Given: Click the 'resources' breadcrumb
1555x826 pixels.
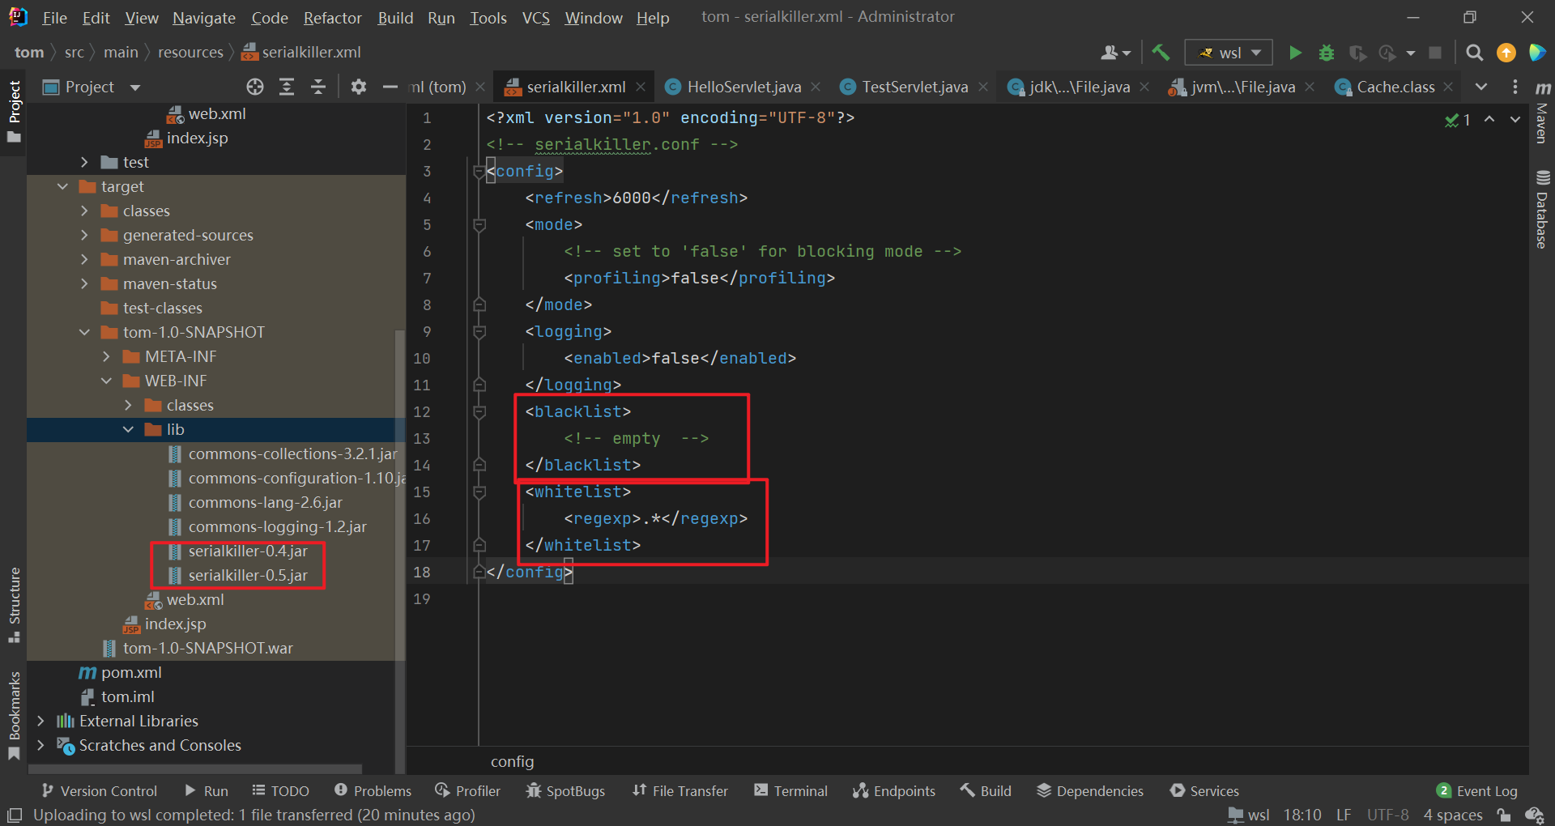Looking at the screenshot, I should click(190, 53).
